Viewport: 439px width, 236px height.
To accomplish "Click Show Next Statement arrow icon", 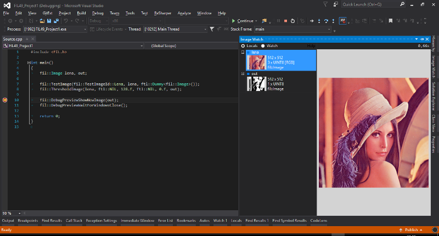I will (312, 21).
